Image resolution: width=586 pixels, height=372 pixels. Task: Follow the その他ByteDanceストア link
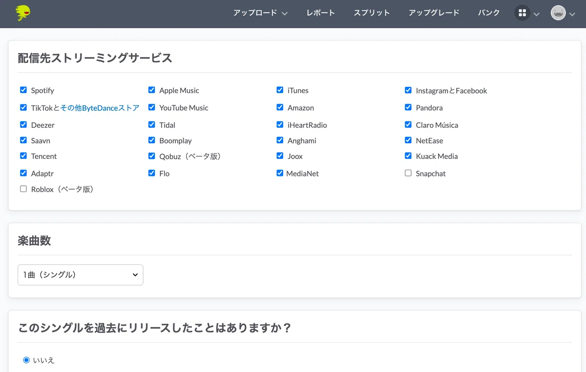(100, 108)
